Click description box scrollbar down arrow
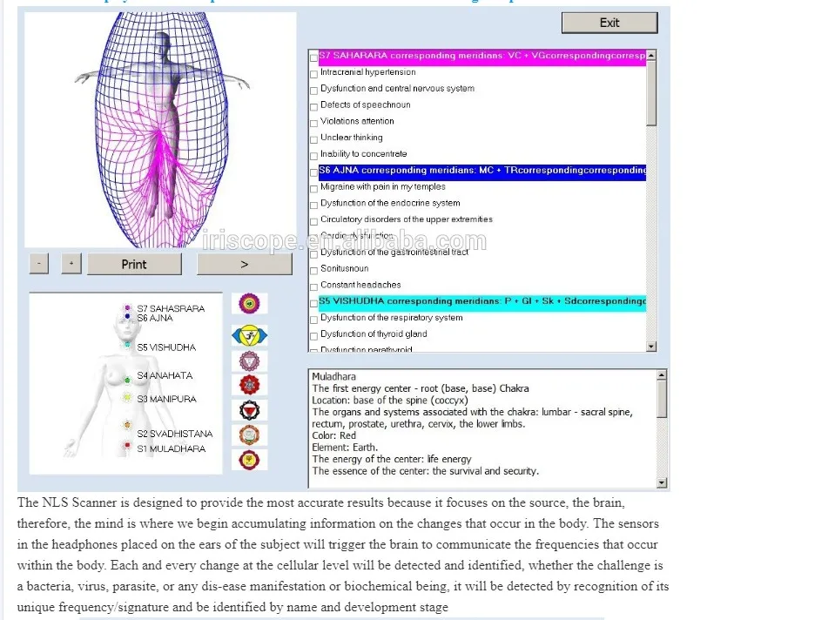 click(662, 483)
